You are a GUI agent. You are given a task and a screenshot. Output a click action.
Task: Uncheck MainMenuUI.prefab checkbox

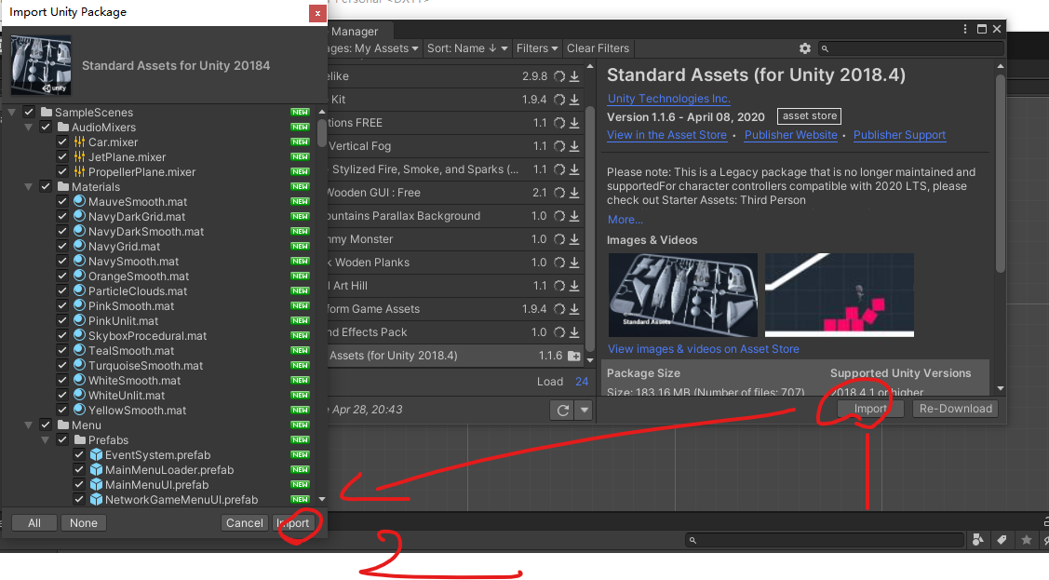79,484
